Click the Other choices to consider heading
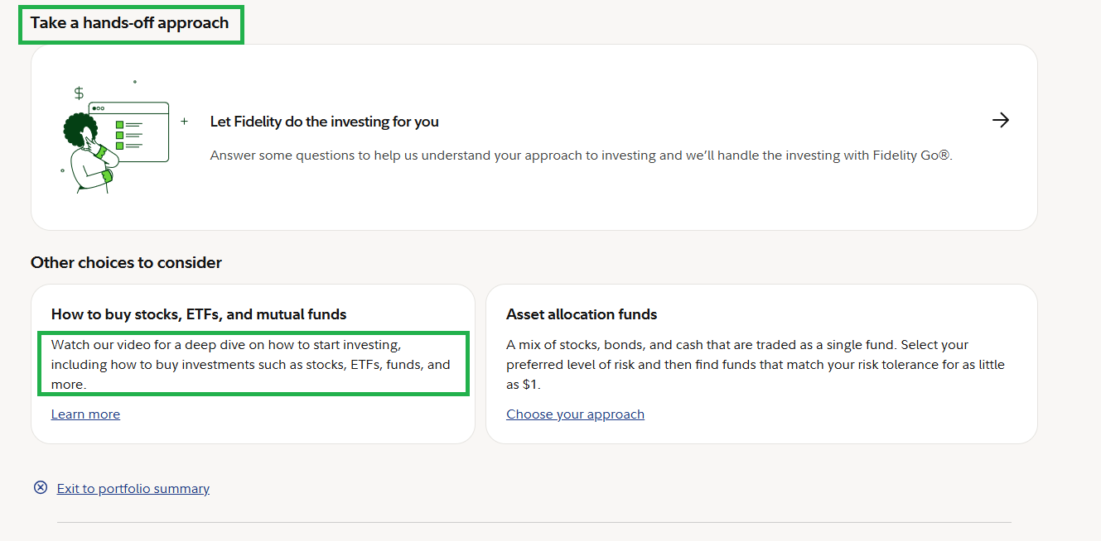Viewport: 1101px width, 541px height. pyautogui.click(x=126, y=263)
